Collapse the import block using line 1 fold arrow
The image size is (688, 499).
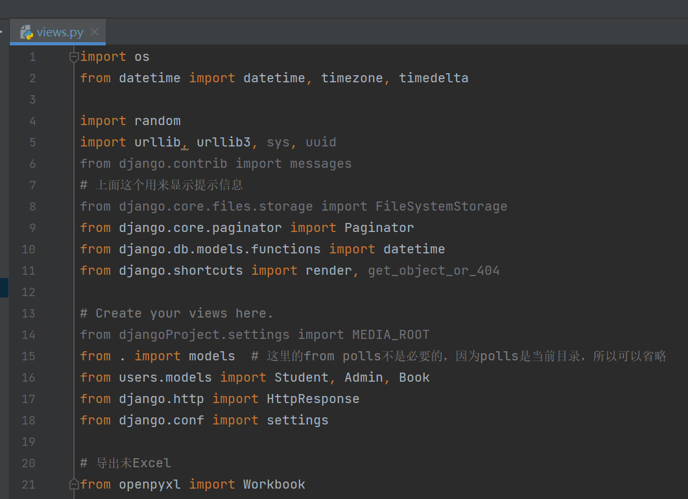[73, 56]
